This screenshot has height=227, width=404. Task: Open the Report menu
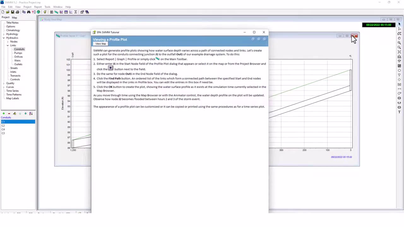38,7
